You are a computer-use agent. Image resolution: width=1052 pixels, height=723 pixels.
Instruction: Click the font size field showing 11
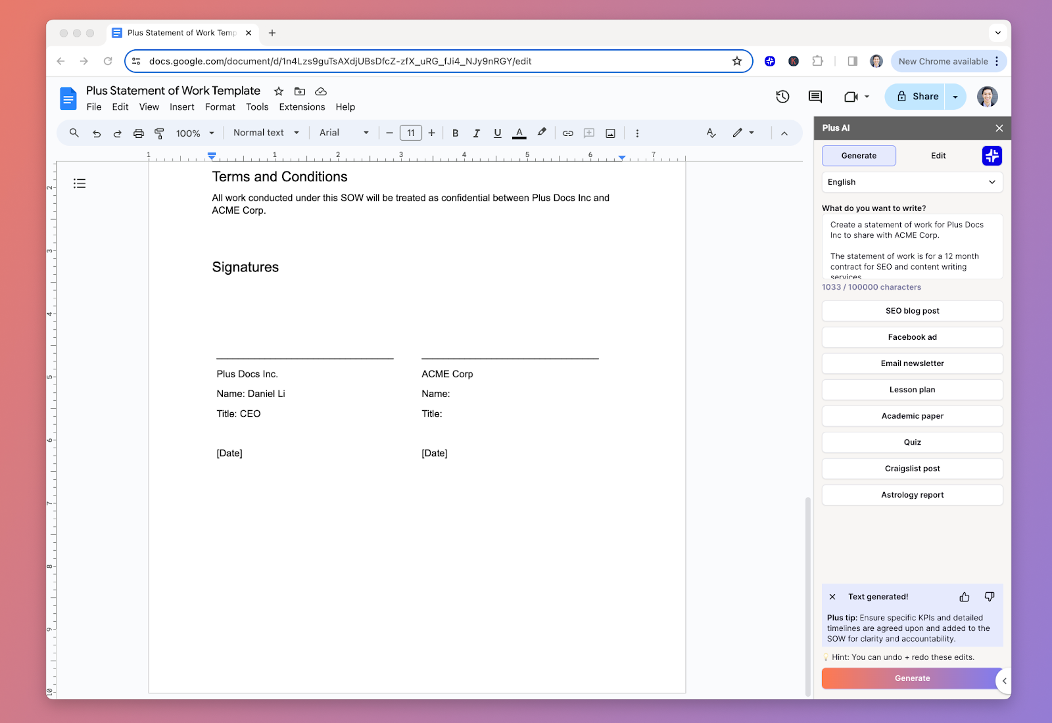(411, 133)
